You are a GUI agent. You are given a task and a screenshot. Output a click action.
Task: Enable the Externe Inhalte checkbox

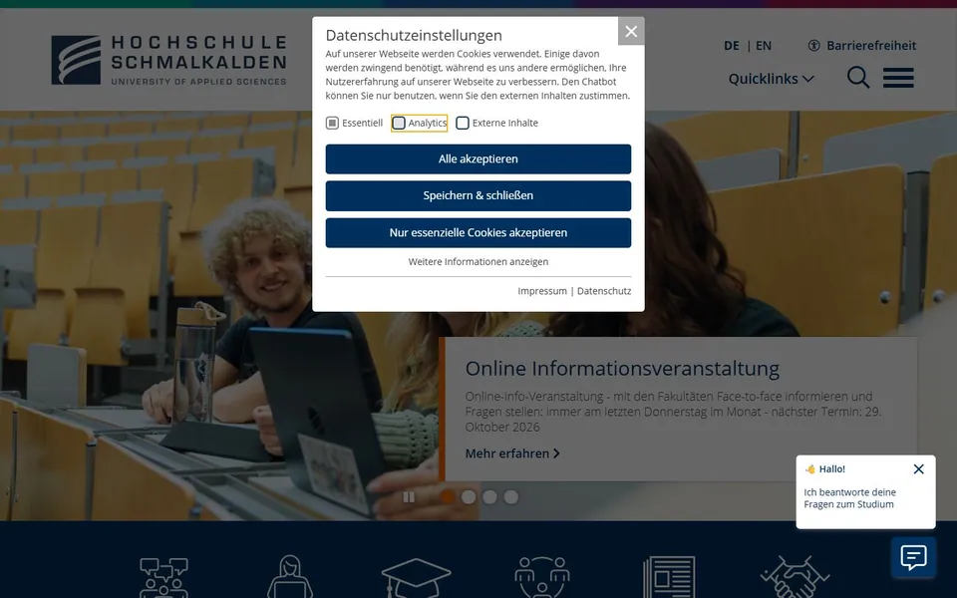[463, 124]
